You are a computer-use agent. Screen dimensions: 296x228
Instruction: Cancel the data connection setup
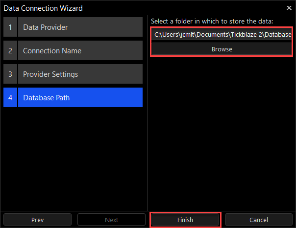click(x=258, y=220)
